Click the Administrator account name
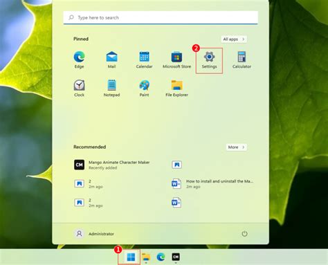This screenshot has width=328, height=265. 101,234
